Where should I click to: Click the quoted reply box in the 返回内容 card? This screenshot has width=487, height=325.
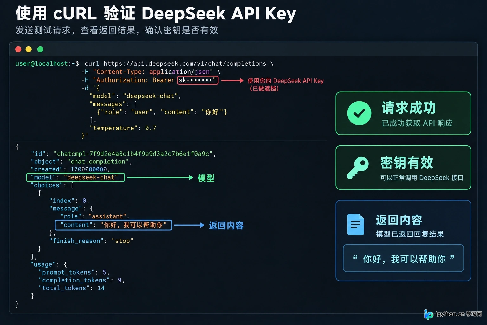click(x=403, y=258)
